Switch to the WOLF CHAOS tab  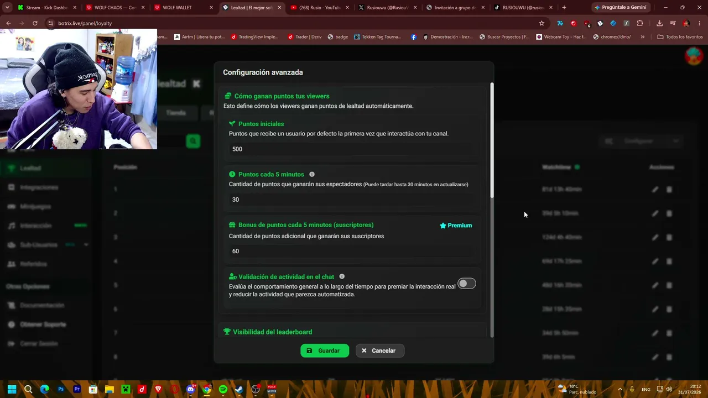click(x=115, y=8)
